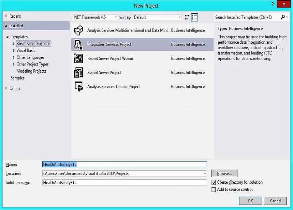Click the Analysis Services Tabular Project icon
Image resolution: width=293 pixels, height=210 pixels.
79,86
